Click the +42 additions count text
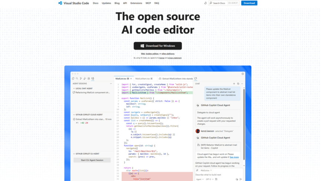This screenshot has width=321, height=181. click(x=82, y=123)
